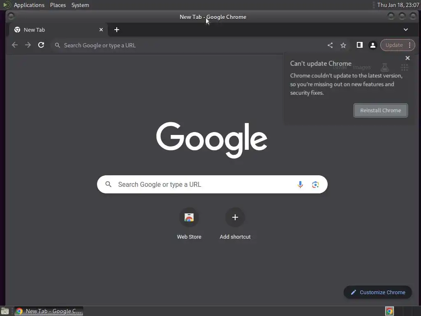This screenshot has height=316, width=421.
Task: Click the show desktop icon in the taskbar
Action: point(5,311)
